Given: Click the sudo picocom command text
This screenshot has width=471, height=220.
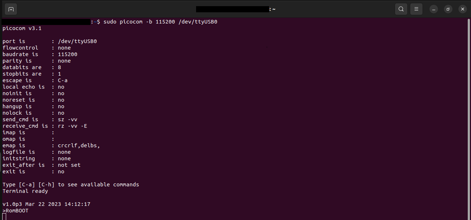Looking at the screenshot, I should pos(160,22).
